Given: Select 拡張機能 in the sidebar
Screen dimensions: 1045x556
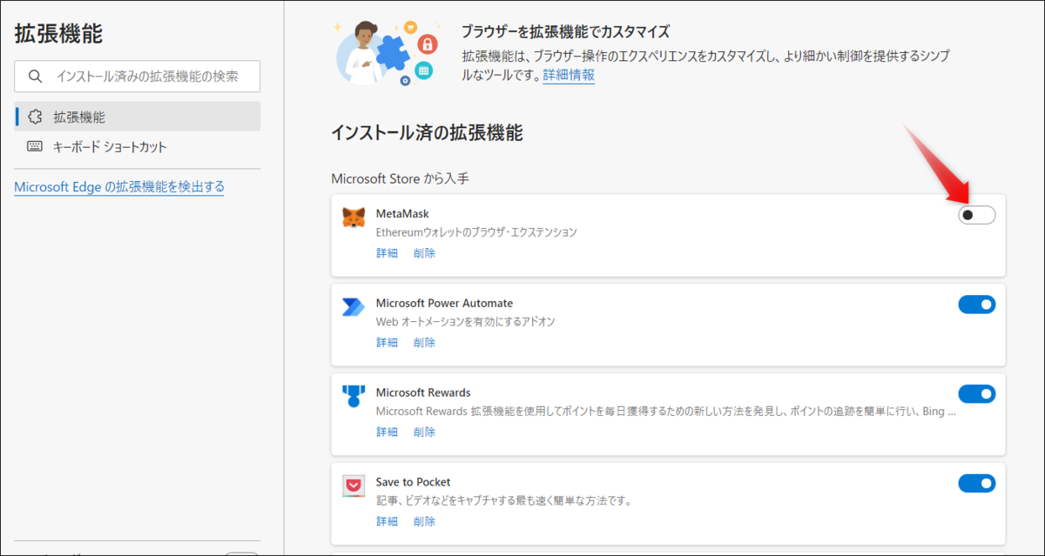Looking at the screenshot, I should [x=138, y=117].
